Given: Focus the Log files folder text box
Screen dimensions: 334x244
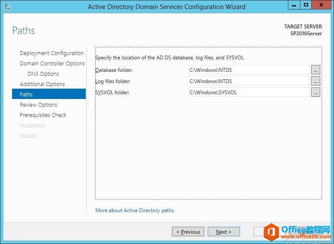Looking at the screenshot, I should point(249,81).
